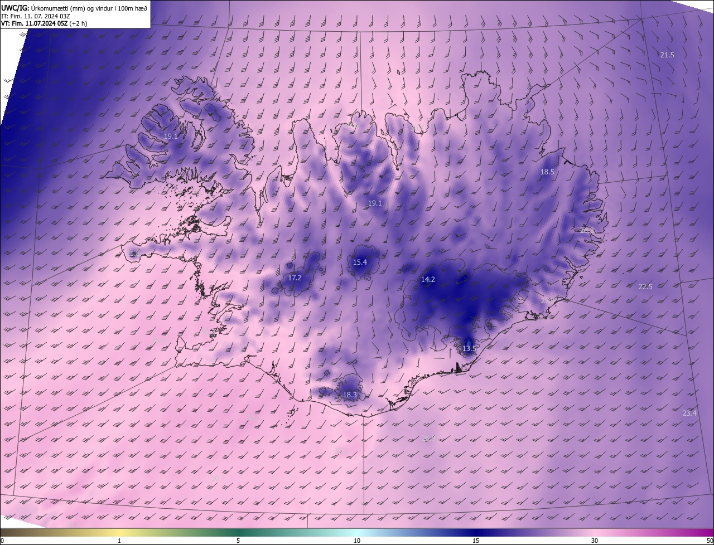Click the 19.1 label over the Westfjords peninsula
Image resolution: width=714 pixels, height=545 pixels.
pos(171,136)
